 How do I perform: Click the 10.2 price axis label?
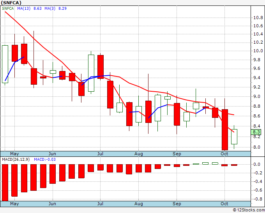258,43
